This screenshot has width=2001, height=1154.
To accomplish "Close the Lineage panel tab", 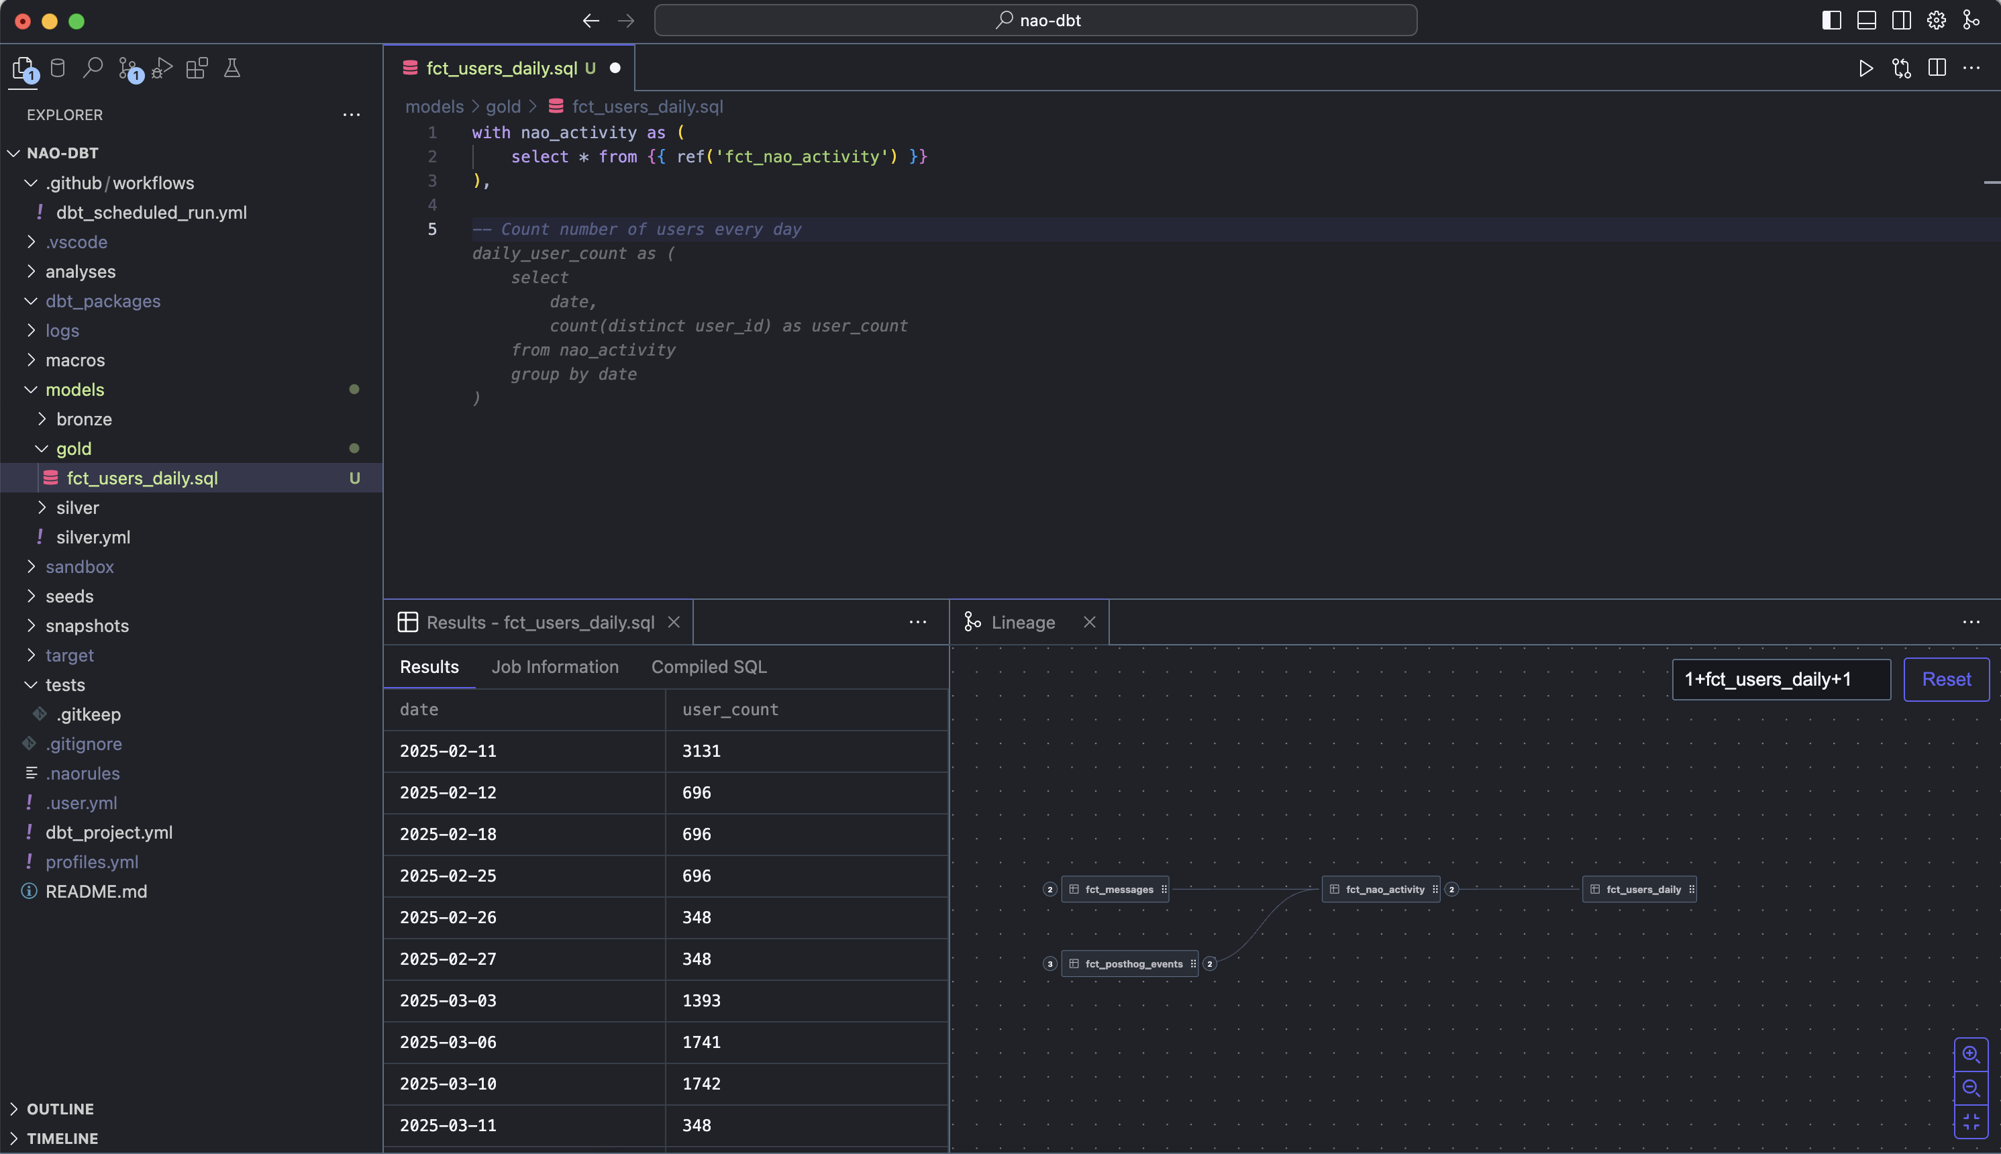I will pyautogui.click(x=1090, y=622).
